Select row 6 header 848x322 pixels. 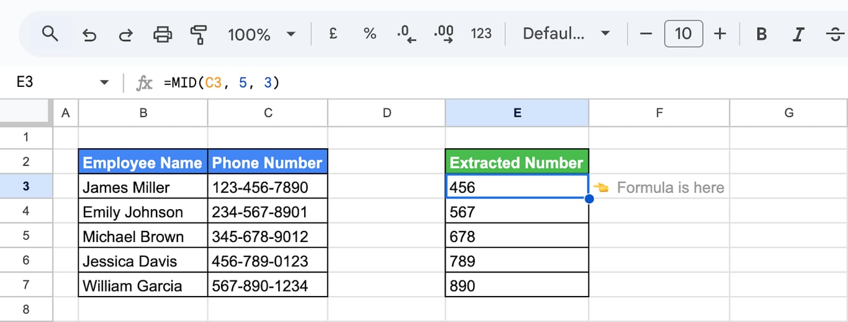tap(25, 261)
